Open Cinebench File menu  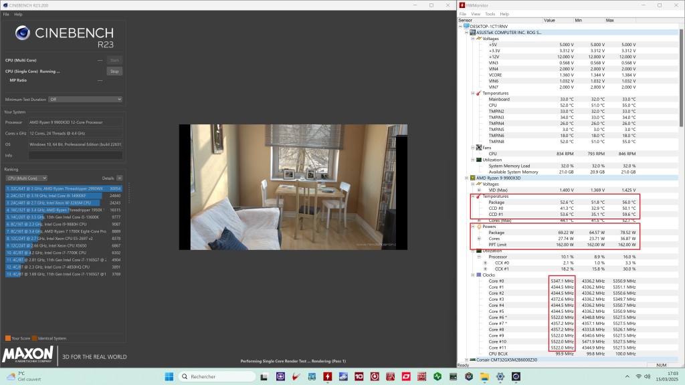pos(6,15)
